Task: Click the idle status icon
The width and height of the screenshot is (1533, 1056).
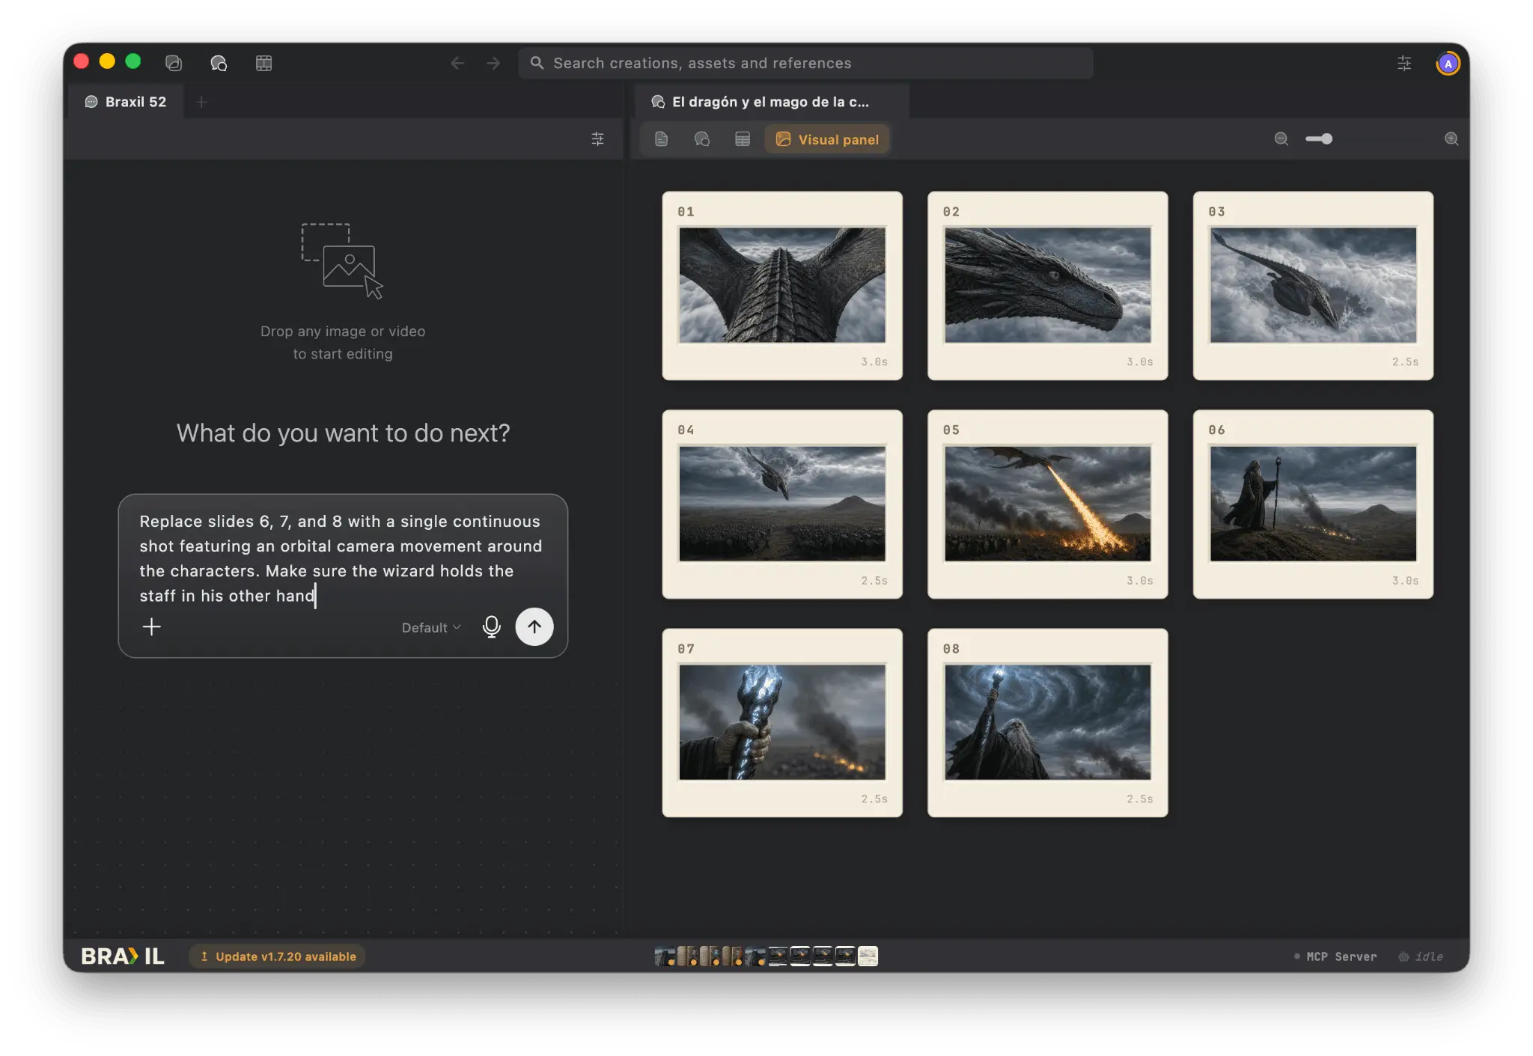Action: pyautogui.click(x=1404, y=956)
